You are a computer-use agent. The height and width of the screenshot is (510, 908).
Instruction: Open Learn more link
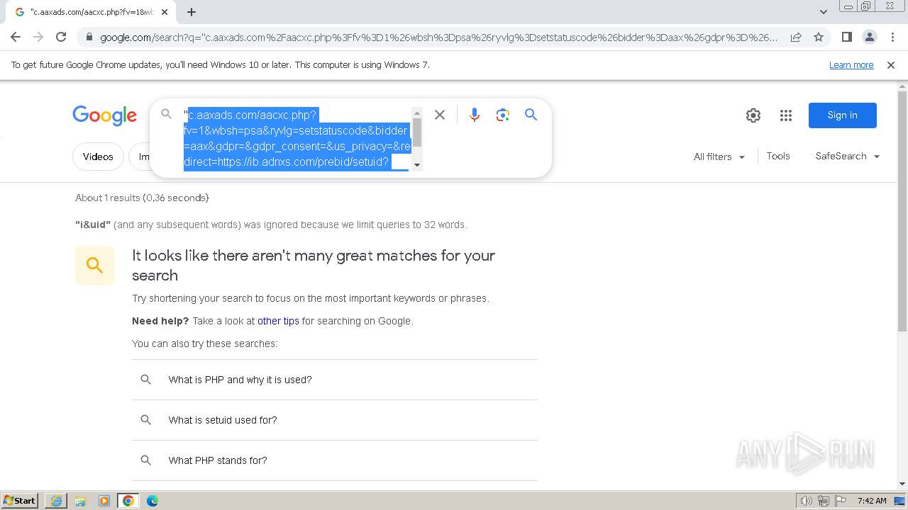[851, 64]
